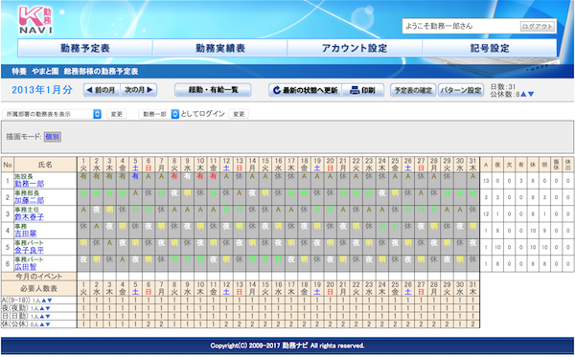Advance to next month with 次の月

[139, 90]
